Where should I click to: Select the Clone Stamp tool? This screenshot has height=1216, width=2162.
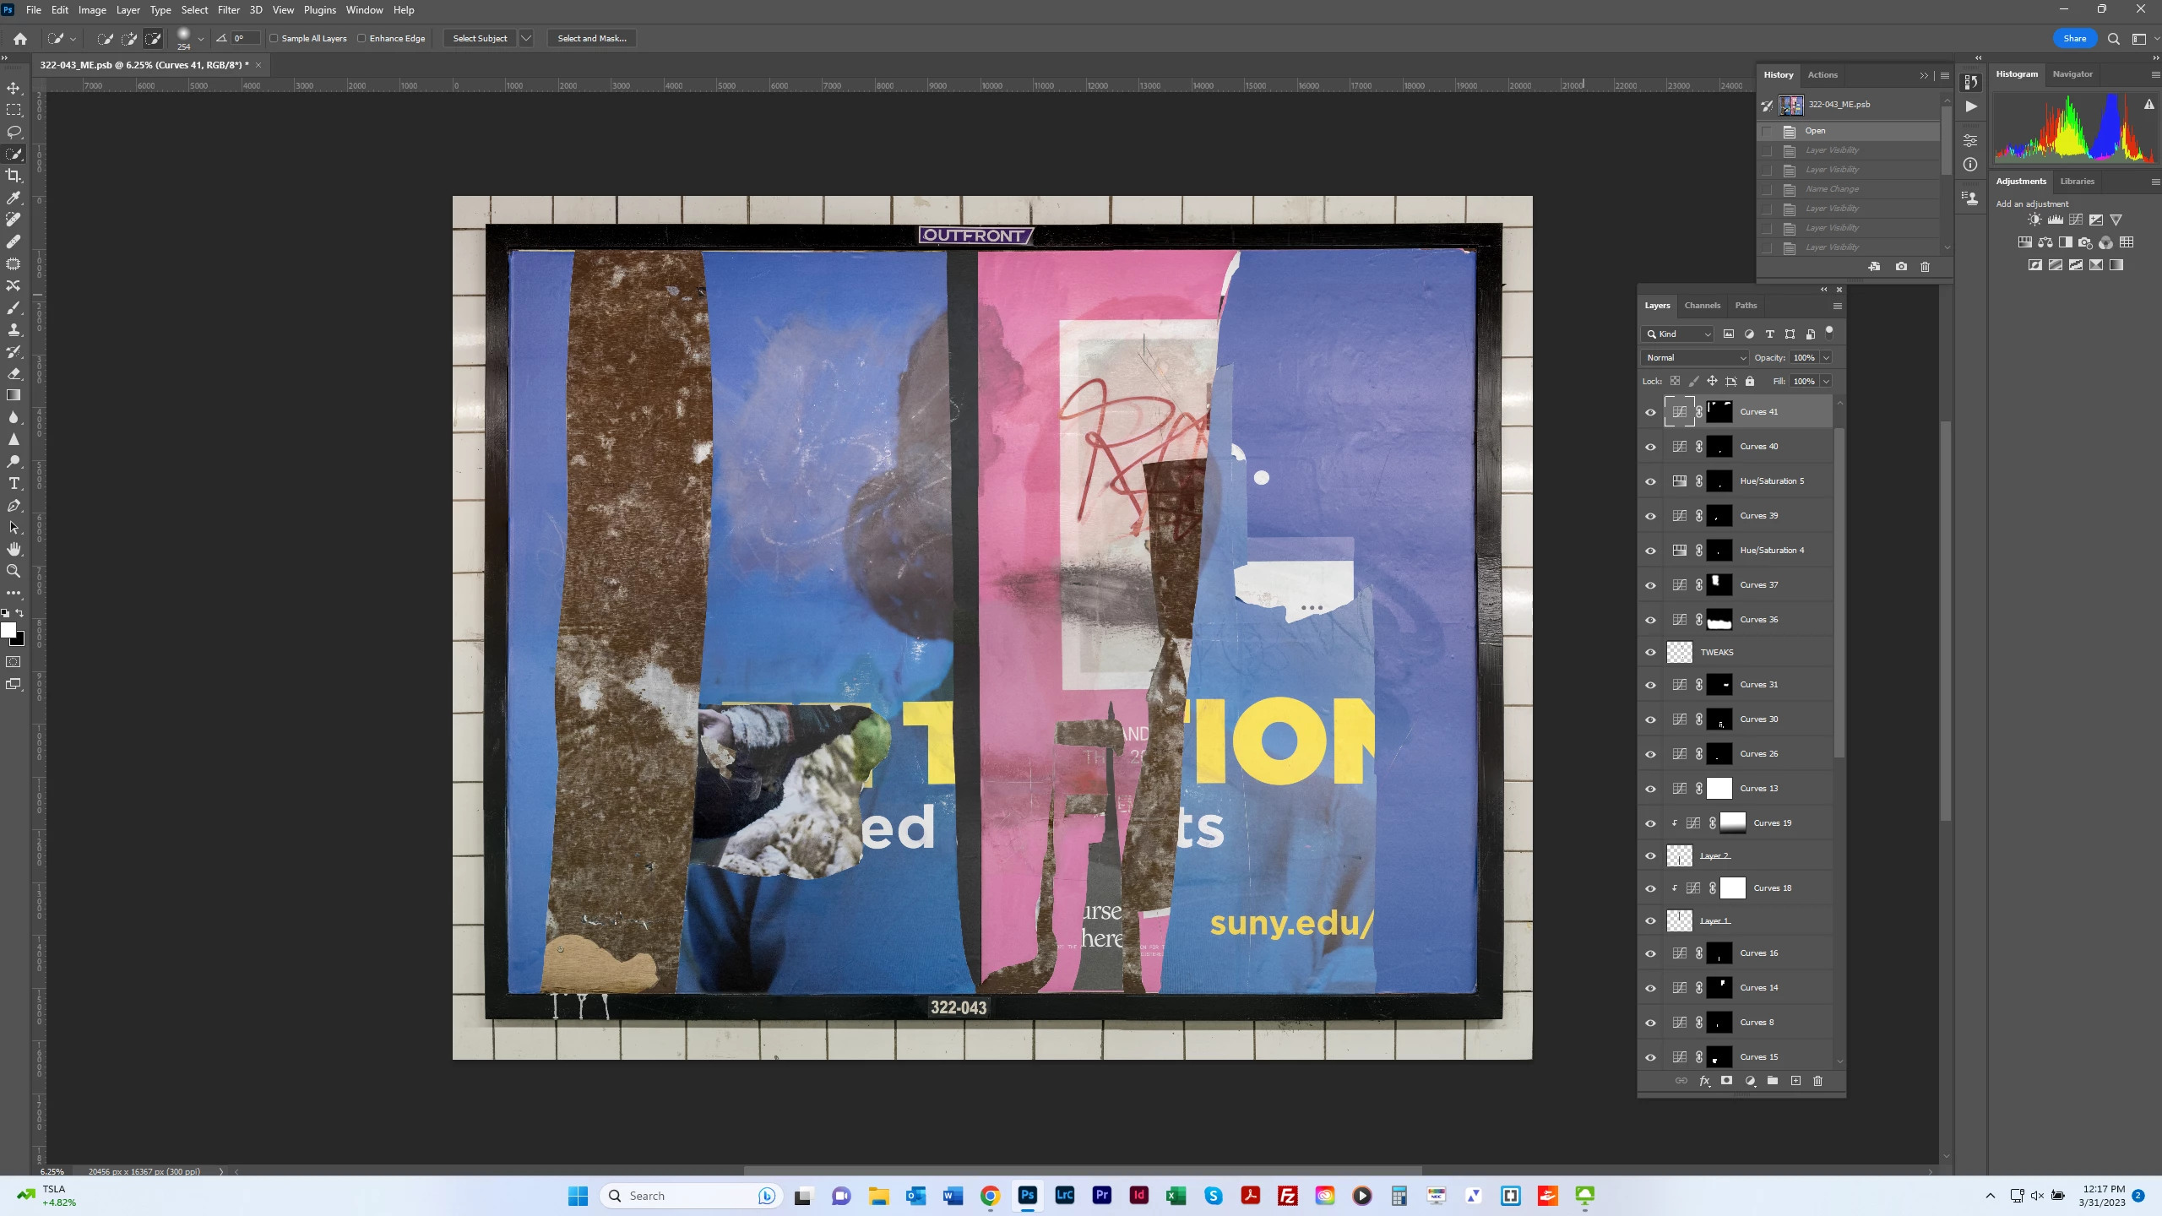[14, 329]
